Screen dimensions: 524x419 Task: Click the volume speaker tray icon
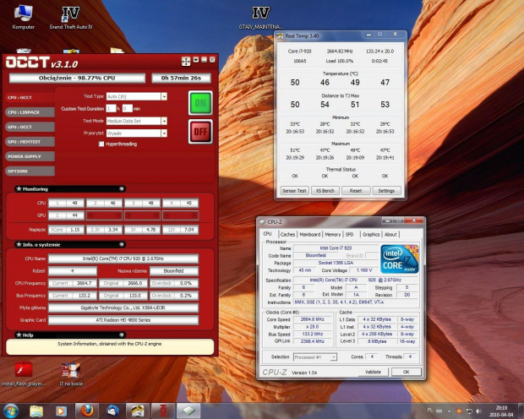478,411
